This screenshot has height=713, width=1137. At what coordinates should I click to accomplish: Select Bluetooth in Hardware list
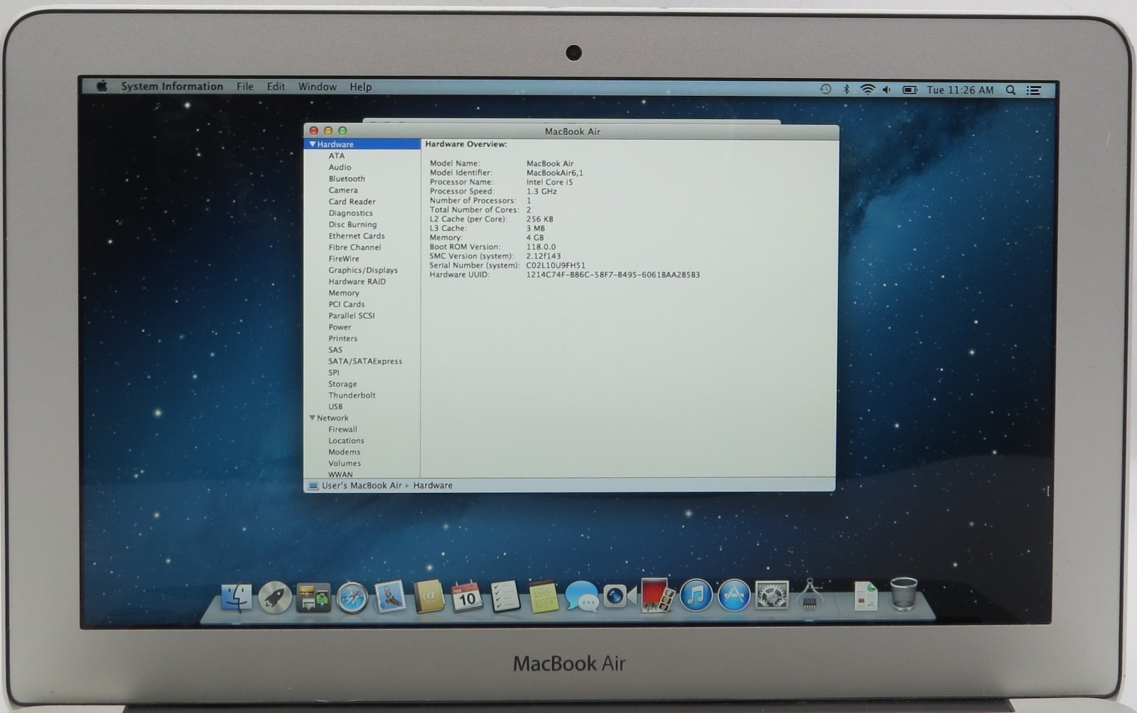347,178
